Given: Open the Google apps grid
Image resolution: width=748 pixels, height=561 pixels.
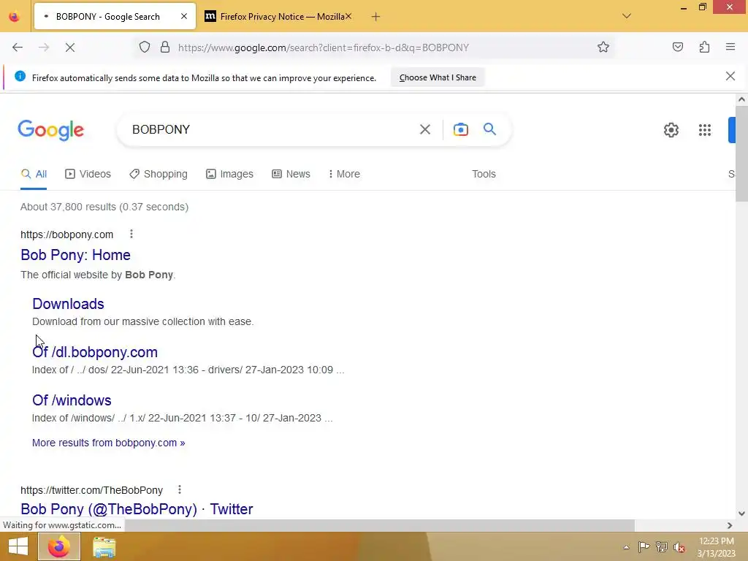Looking at the screenshot, I should 705,130.
